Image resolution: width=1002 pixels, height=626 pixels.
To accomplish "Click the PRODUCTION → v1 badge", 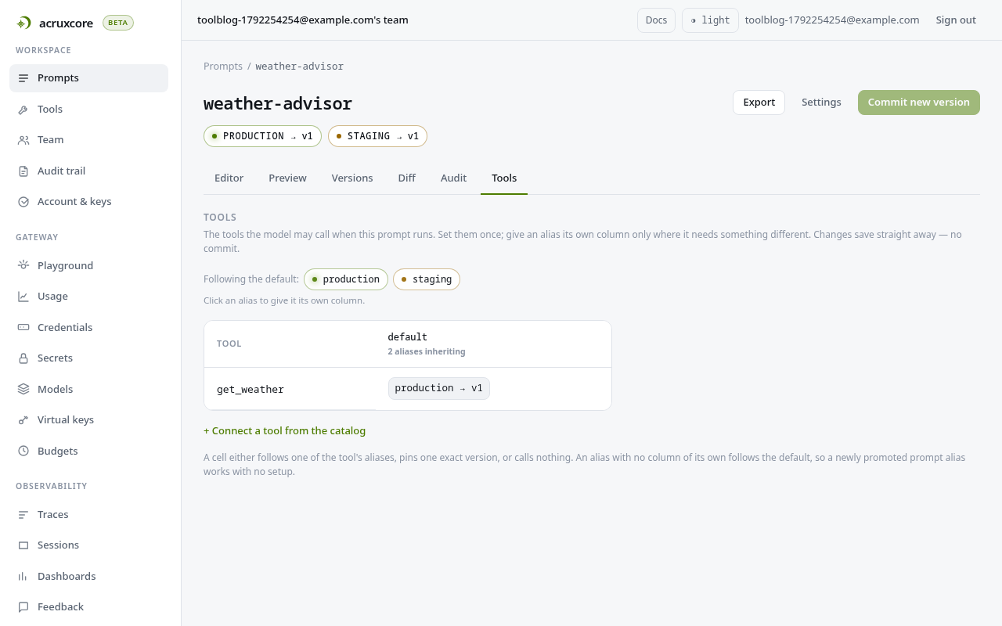I will click(x=263, y=136).
